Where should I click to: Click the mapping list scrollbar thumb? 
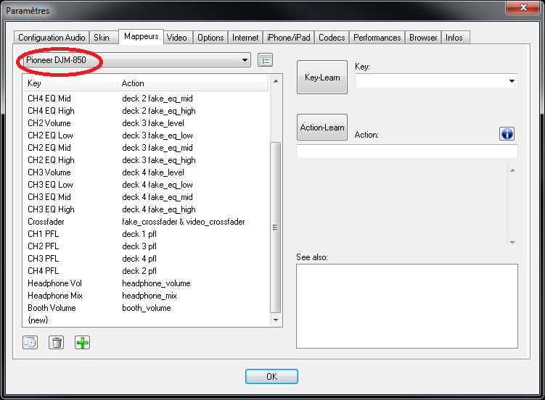click(275, 228)
